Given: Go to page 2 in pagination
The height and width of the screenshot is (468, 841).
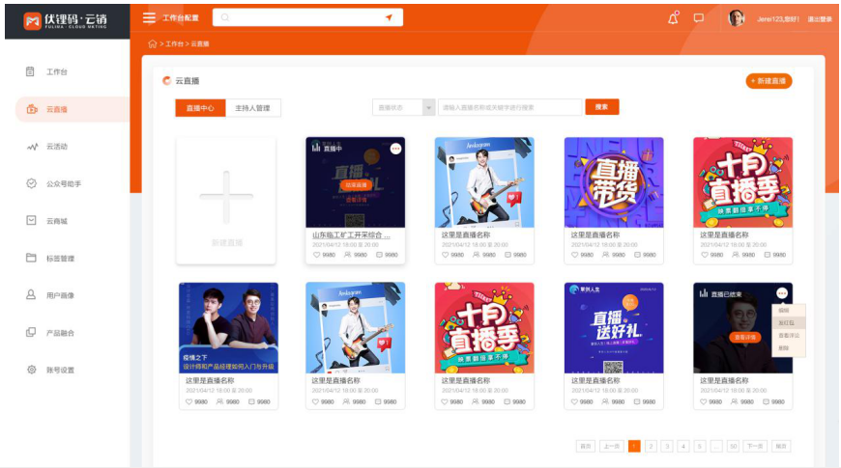Looking at the screenshot, I should pyautogui.click(x=651, y=446).
